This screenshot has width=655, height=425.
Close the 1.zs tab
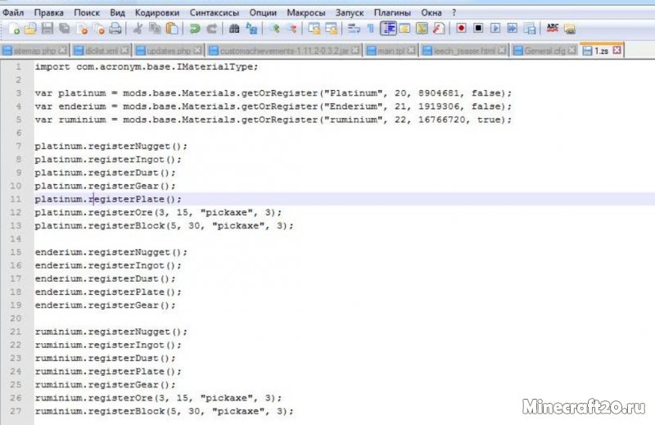pyautogui.click(x=617, y=51)
